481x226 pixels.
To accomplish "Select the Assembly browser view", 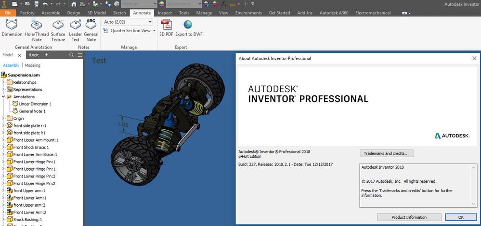I will point(11,65).
